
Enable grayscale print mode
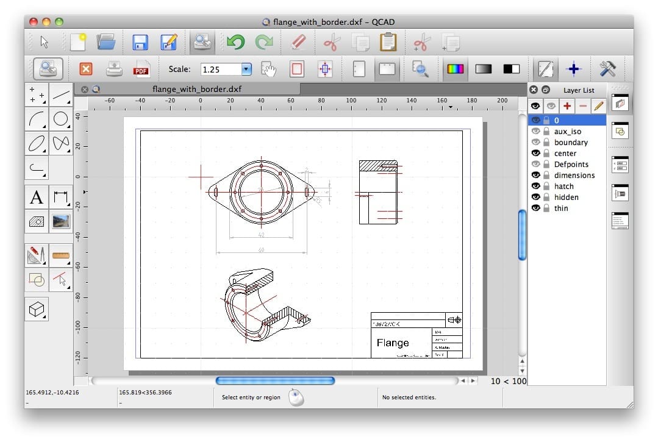pos(483,69)
